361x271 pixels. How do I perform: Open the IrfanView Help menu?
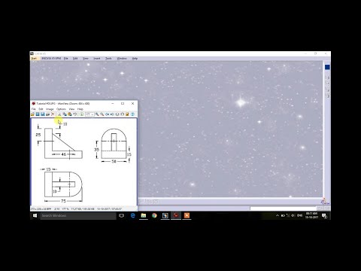click(80, 109)
